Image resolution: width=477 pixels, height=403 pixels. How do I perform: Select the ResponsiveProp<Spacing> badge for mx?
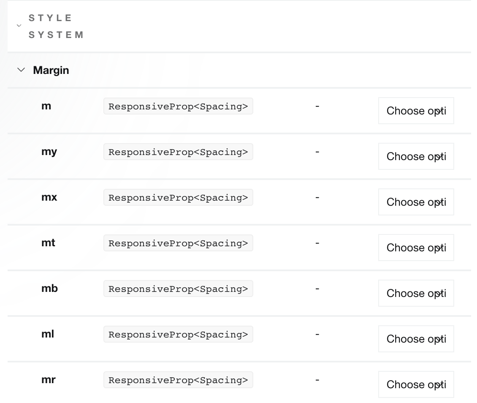coord(178,197)
